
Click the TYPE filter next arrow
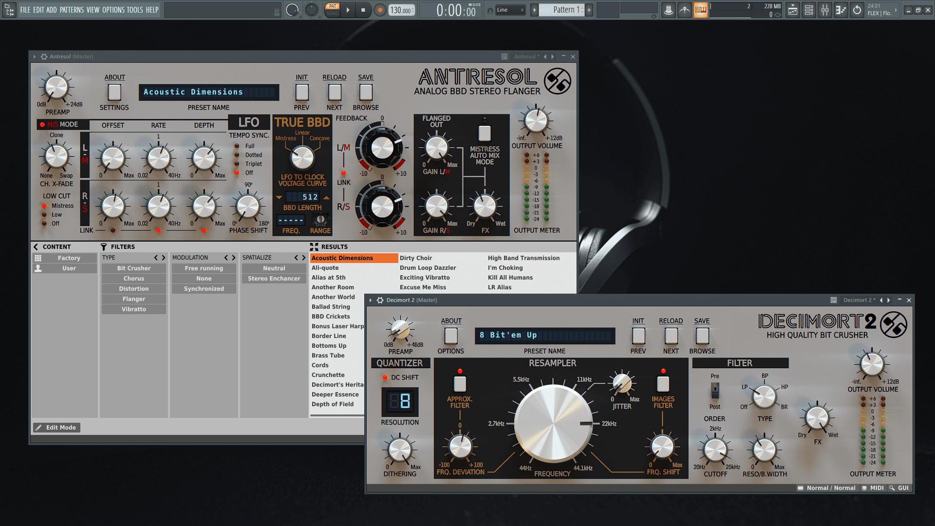click(x=163, y=258)
